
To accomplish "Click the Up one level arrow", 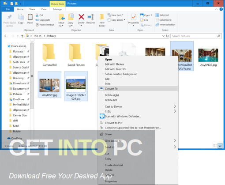I will pos(22,36).
